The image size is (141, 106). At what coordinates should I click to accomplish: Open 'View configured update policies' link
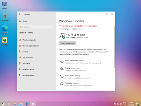point(71,29)
